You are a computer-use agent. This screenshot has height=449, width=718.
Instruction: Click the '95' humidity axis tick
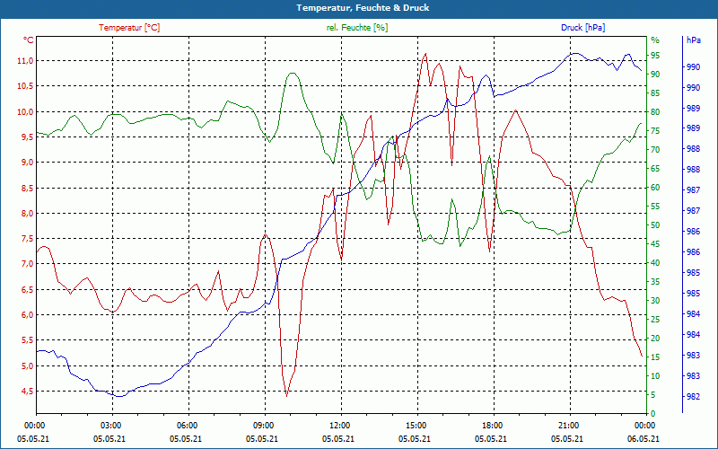pos(655,56)
